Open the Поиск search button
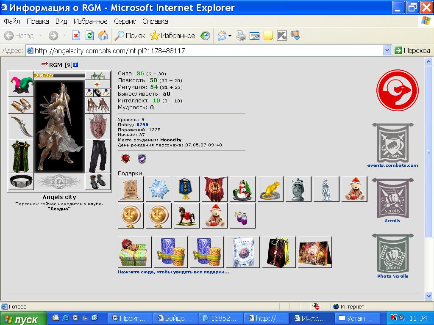 [x=130, y=36]
